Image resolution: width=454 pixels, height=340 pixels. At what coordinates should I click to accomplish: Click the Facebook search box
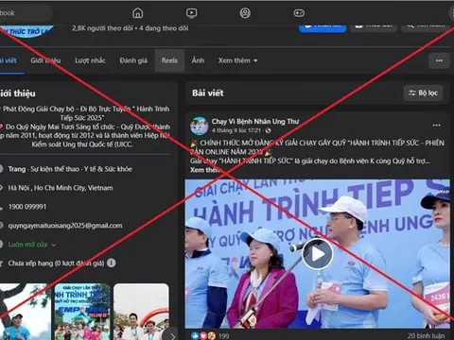coord(26,13)
